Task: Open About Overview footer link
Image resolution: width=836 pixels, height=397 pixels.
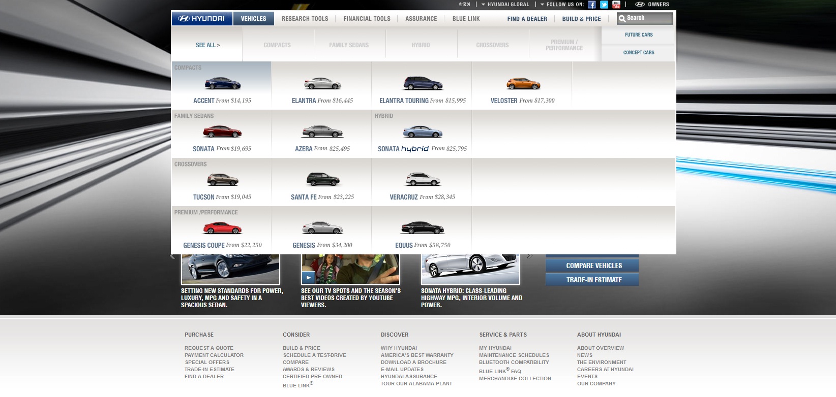Action: [x=601, y=348]
